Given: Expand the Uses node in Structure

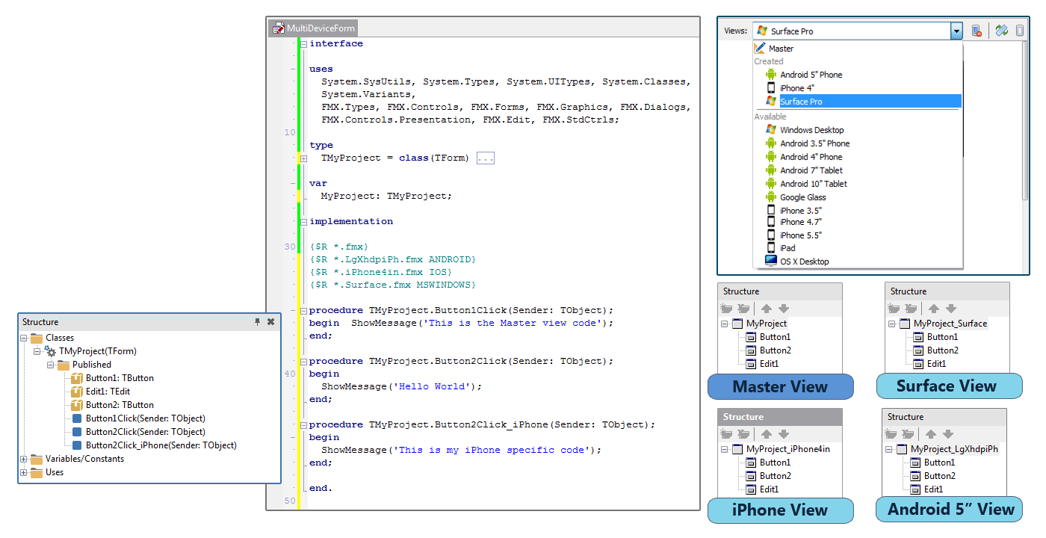Looking at the screenshot, I should (x=22, y=471).
